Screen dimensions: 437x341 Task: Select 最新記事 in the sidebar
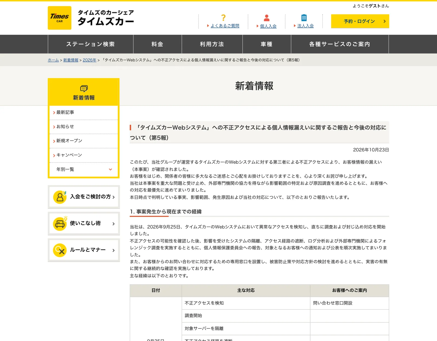(x=84, y=112)
